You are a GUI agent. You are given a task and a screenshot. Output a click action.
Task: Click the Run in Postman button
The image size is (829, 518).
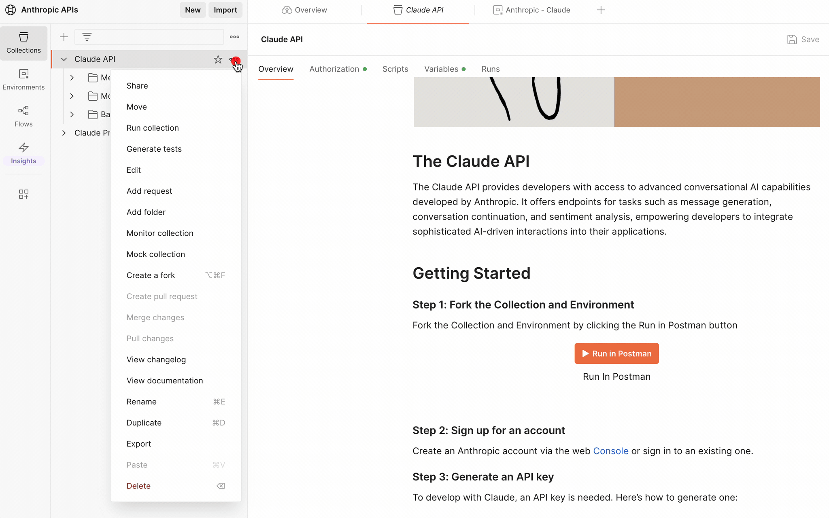pyautogui.click(x=616, y=353)
